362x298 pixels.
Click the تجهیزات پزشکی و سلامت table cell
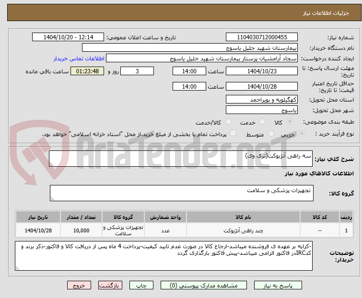(123, 230)
